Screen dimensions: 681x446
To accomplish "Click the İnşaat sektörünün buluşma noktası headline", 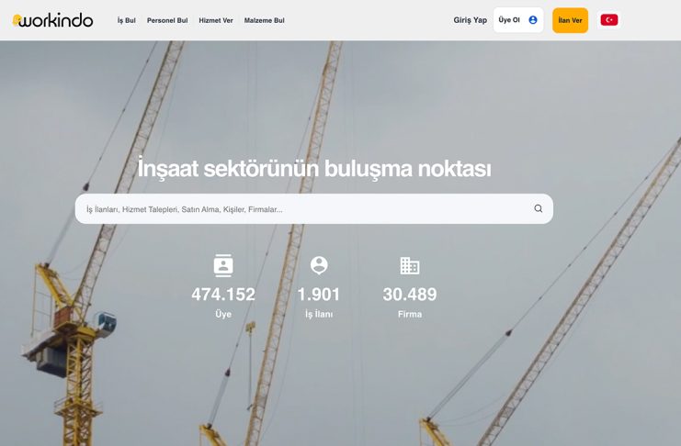I will pos(314,168).
